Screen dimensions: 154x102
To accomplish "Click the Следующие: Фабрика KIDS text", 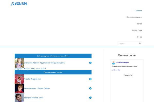I will pyautogui.click(x=30, y=69).
